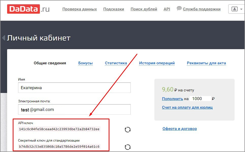Switch to the Бонусы tab
This screenshot has height=152, width=245.
[x=85, y=63]
